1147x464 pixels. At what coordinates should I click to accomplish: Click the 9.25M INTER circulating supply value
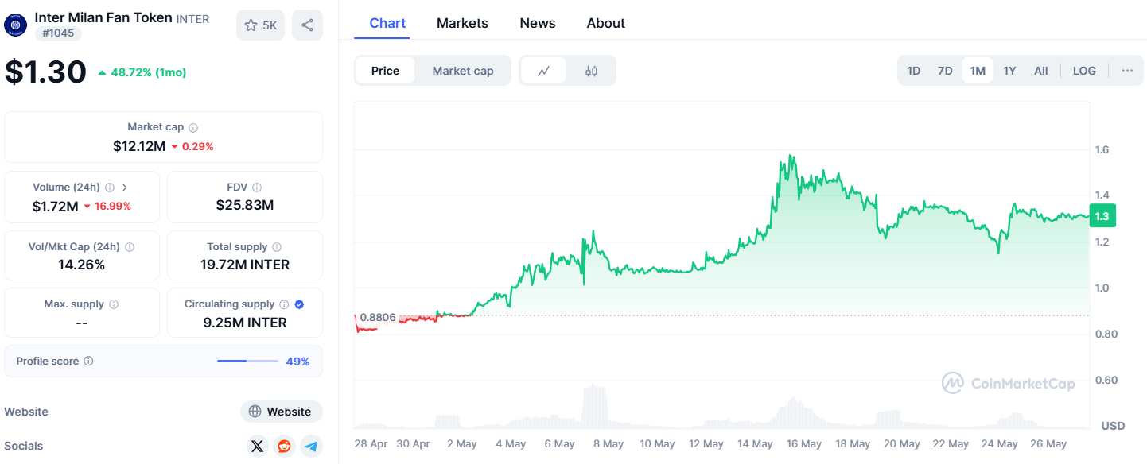[245, 323]
